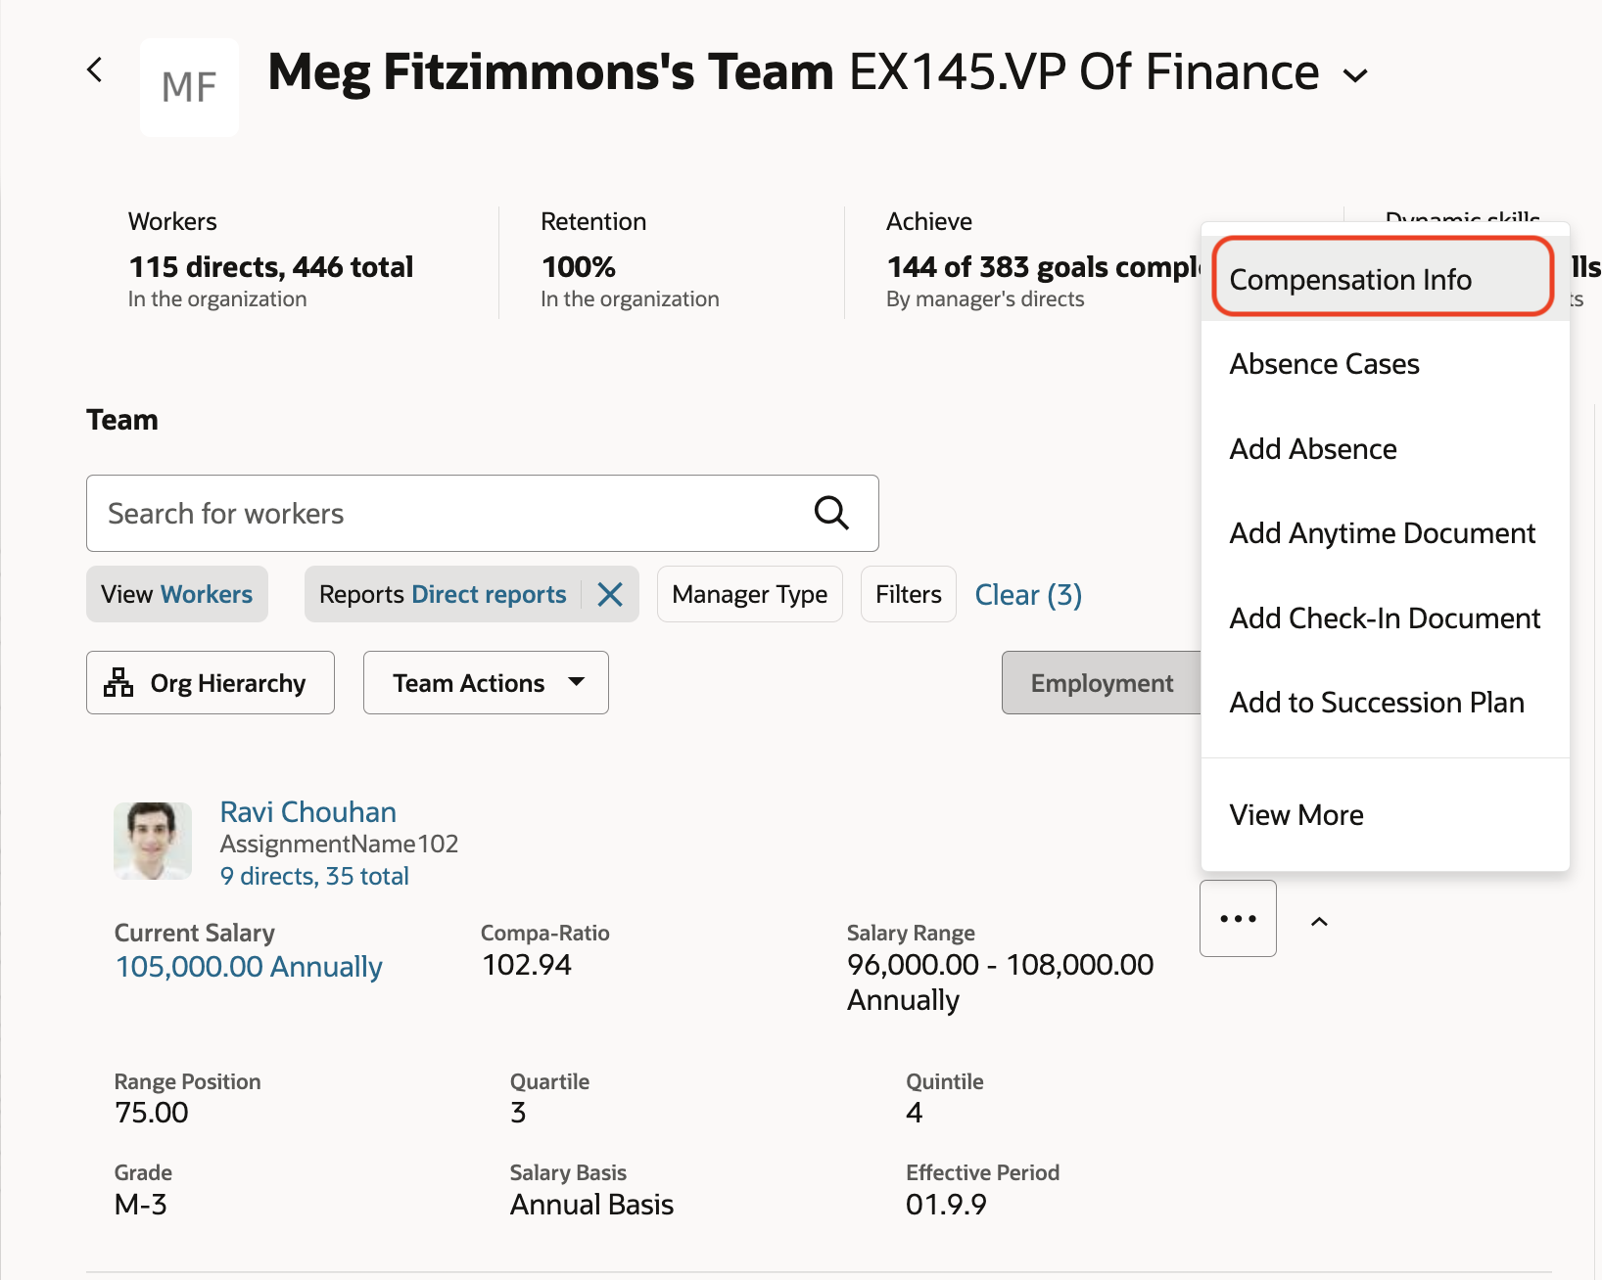Screen dimensions: 1602x1280
Task: Click View More in the menu
Action: tap(1296, 815)
